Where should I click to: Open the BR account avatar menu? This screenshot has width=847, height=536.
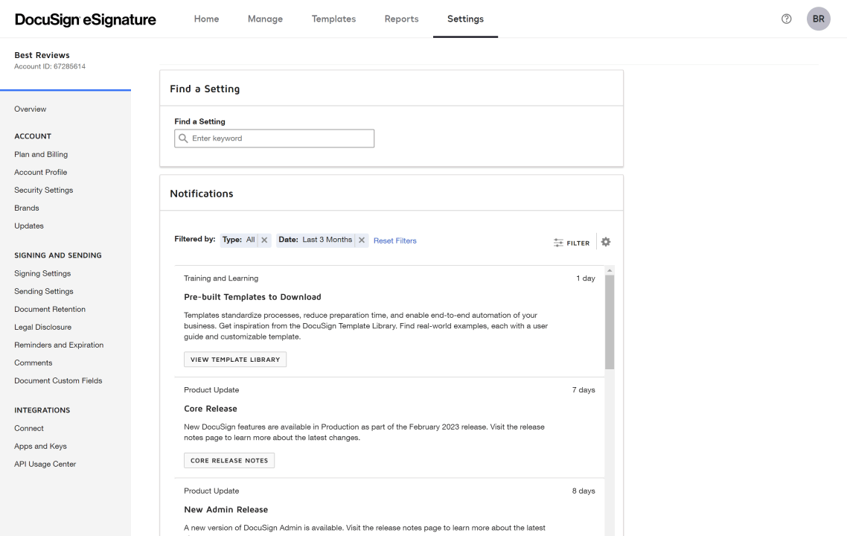(x=818, y=19)
